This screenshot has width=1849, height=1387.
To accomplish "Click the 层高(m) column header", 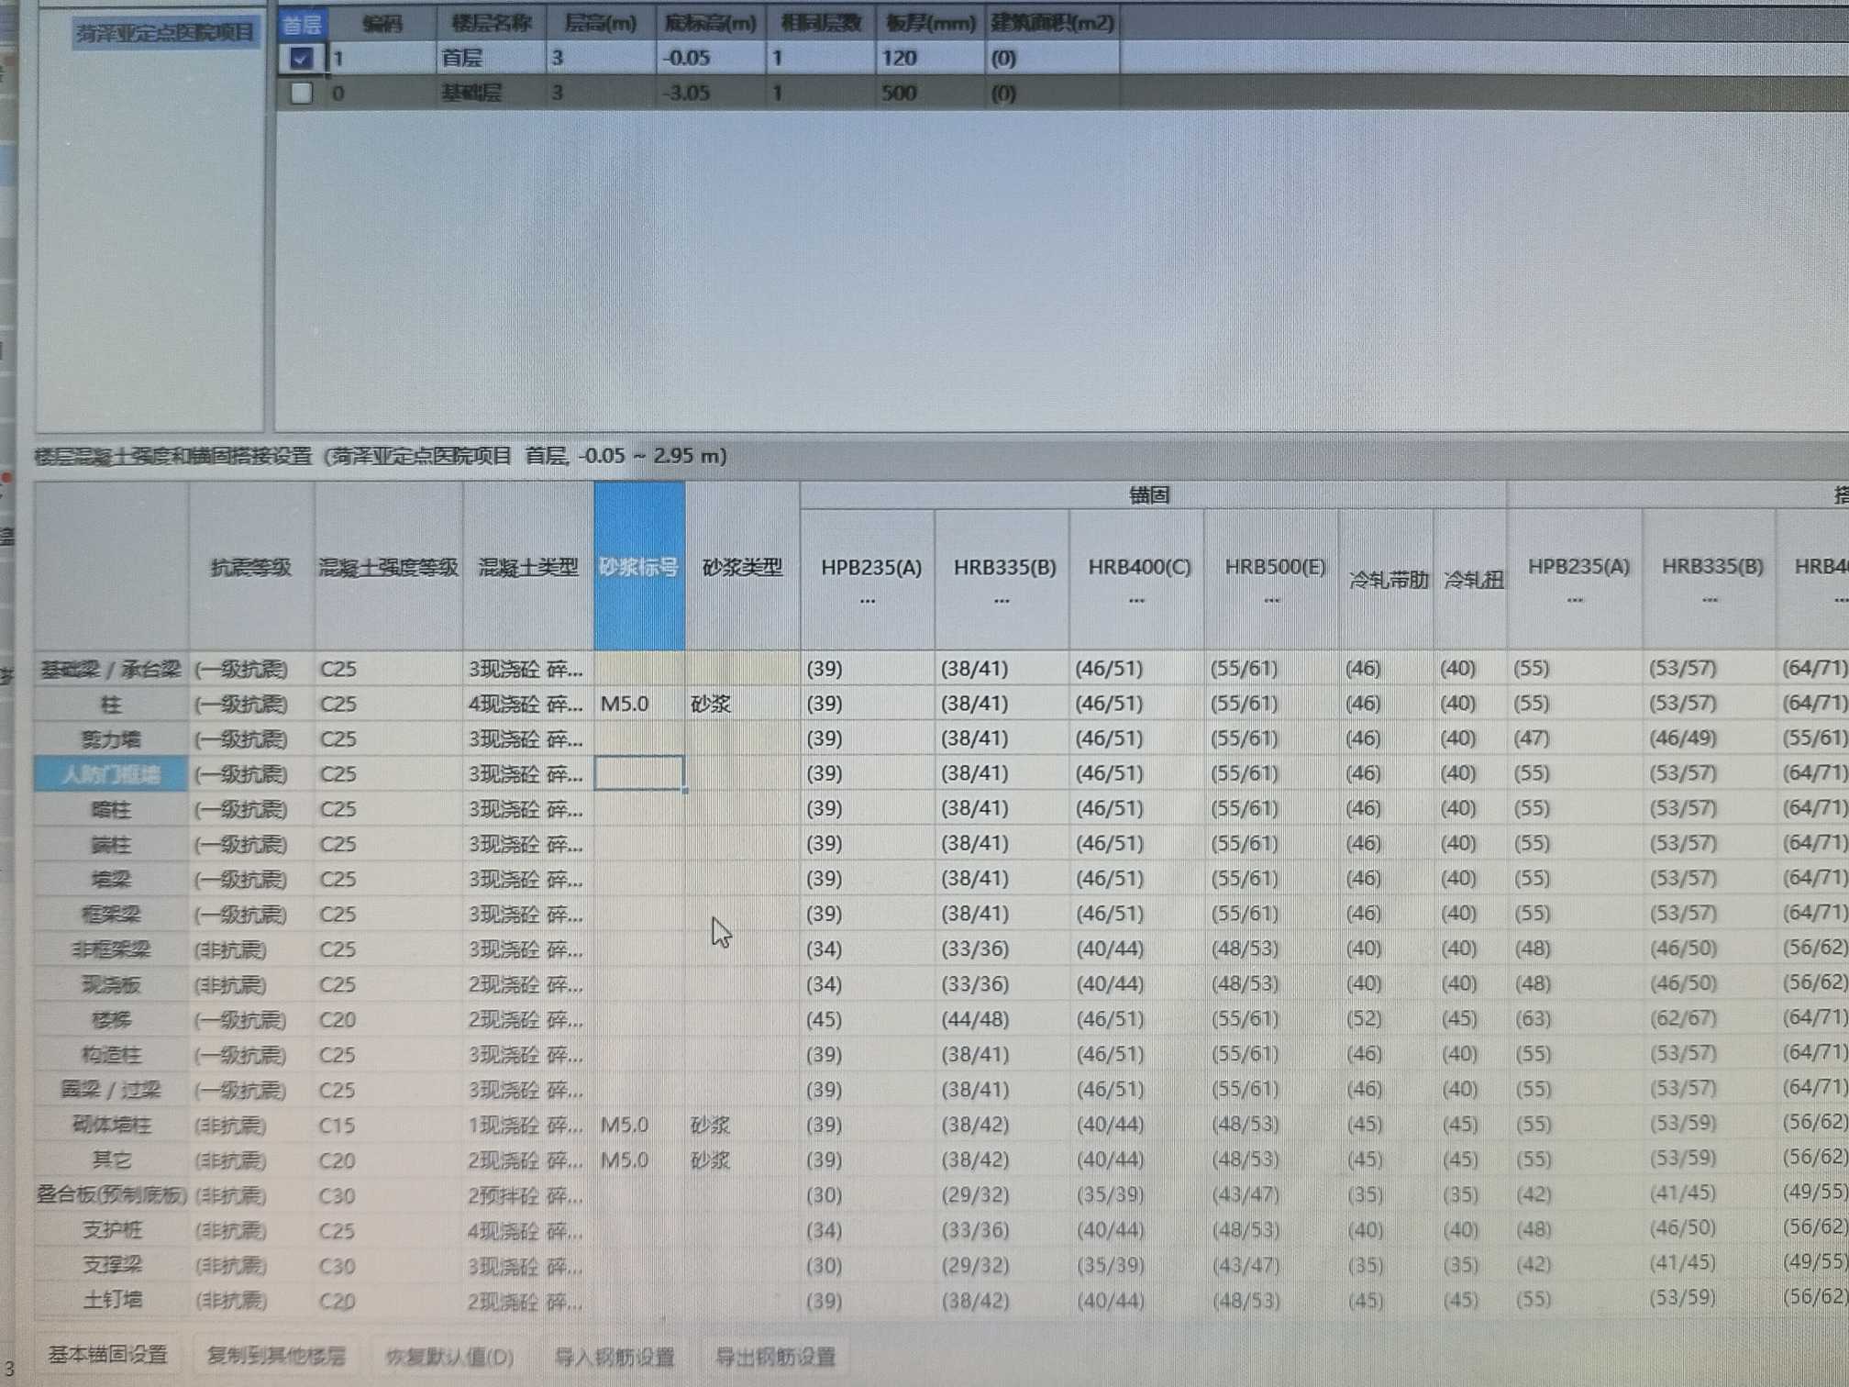I will pos(601,23).
